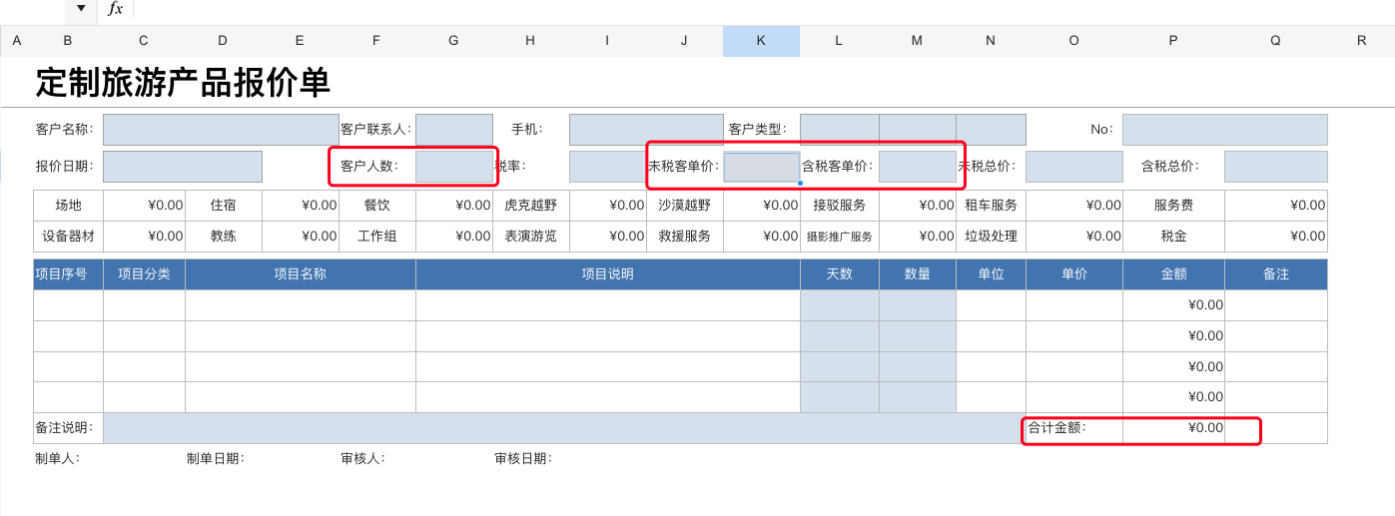Select column D header

tap(223, 41)
